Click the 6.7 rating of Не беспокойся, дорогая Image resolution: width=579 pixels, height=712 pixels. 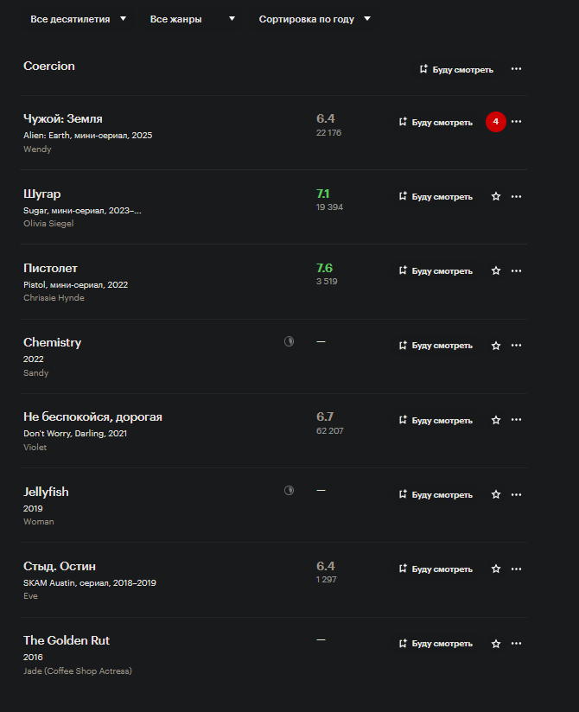click(325, 416)
